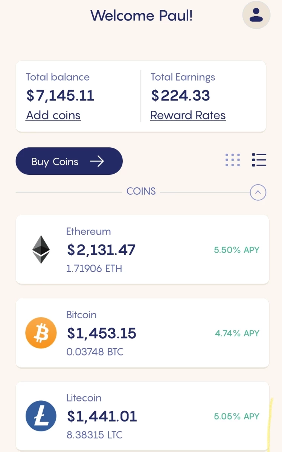Click the Total balance $7,145.11 amount

(x=60, y=95)
